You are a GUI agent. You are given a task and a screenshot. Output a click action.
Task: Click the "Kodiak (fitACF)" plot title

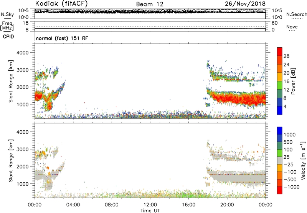(61, 4)
